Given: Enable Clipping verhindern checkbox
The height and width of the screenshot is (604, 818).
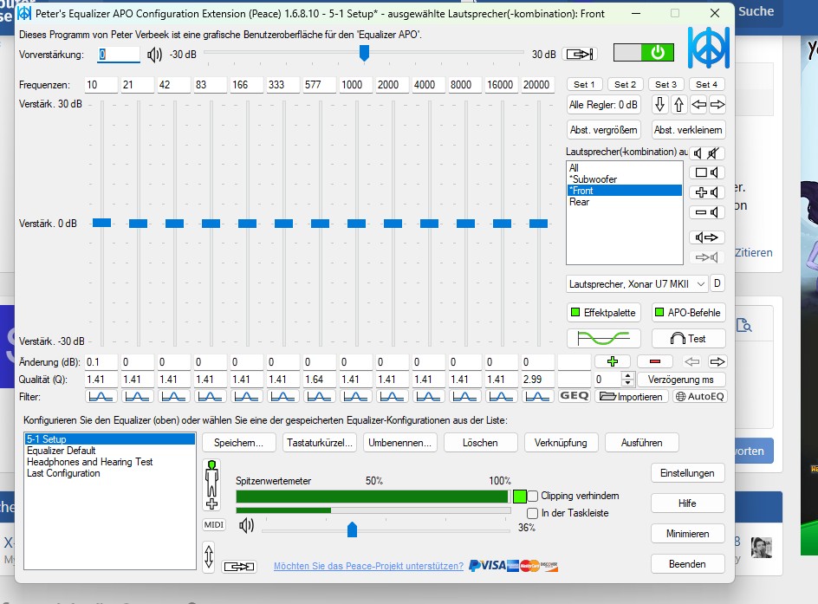Looking at the screenshot, I should [x=532, y=496].
